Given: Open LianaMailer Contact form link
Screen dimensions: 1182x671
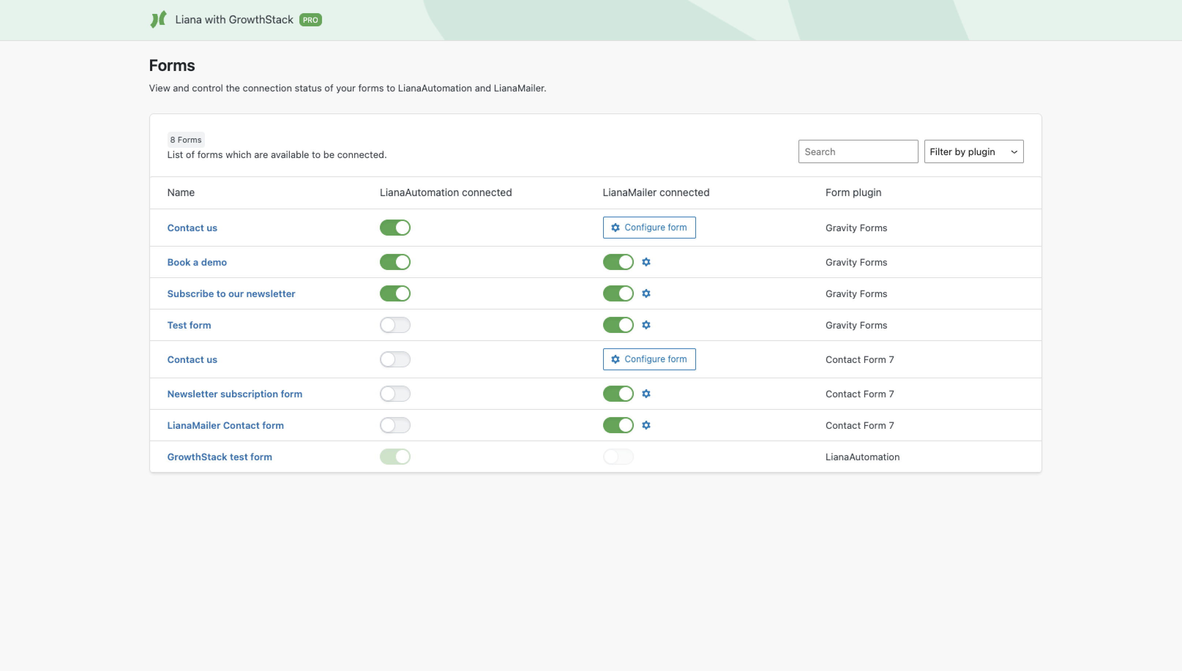Looking at the screenshot, I should point(225,426).
